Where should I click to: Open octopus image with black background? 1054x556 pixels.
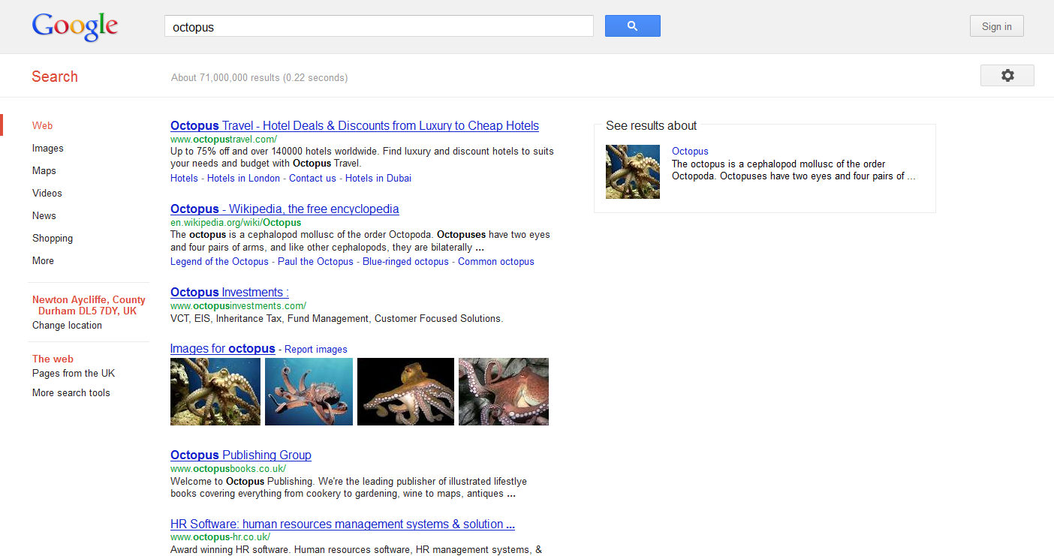(x=405, y=392)
